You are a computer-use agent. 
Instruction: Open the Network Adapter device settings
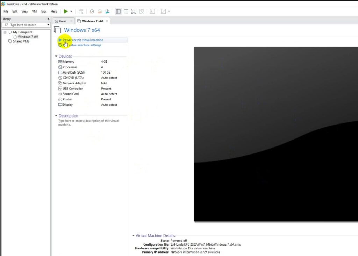[x=75, y=83]
